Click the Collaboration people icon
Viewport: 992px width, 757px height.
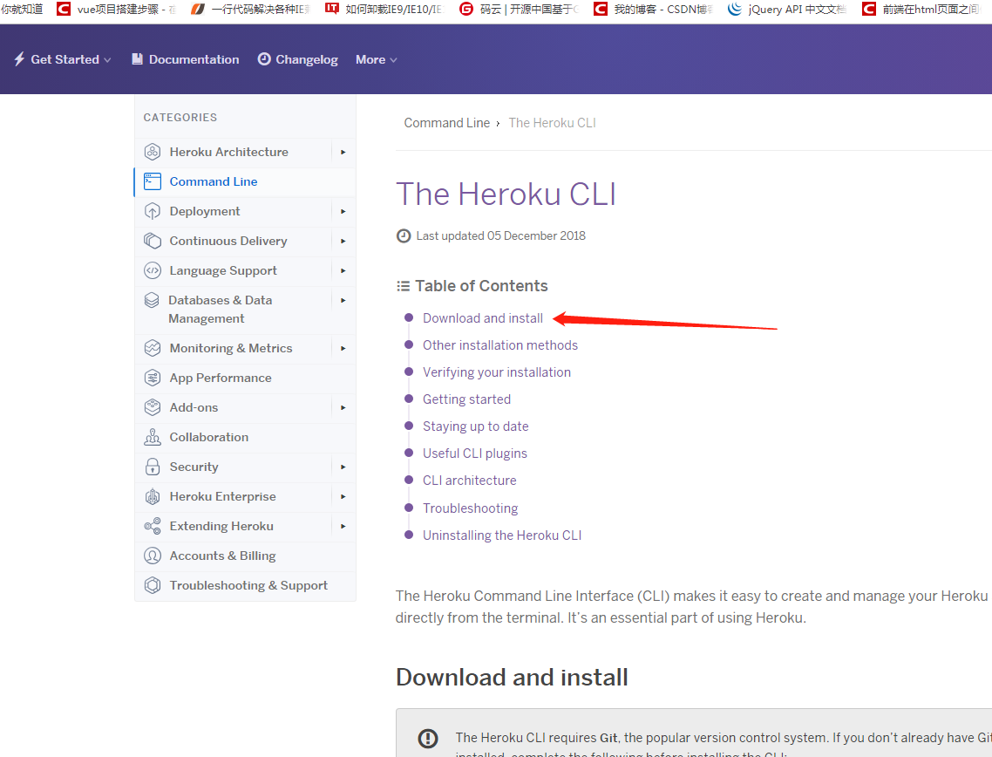[152, 437]
